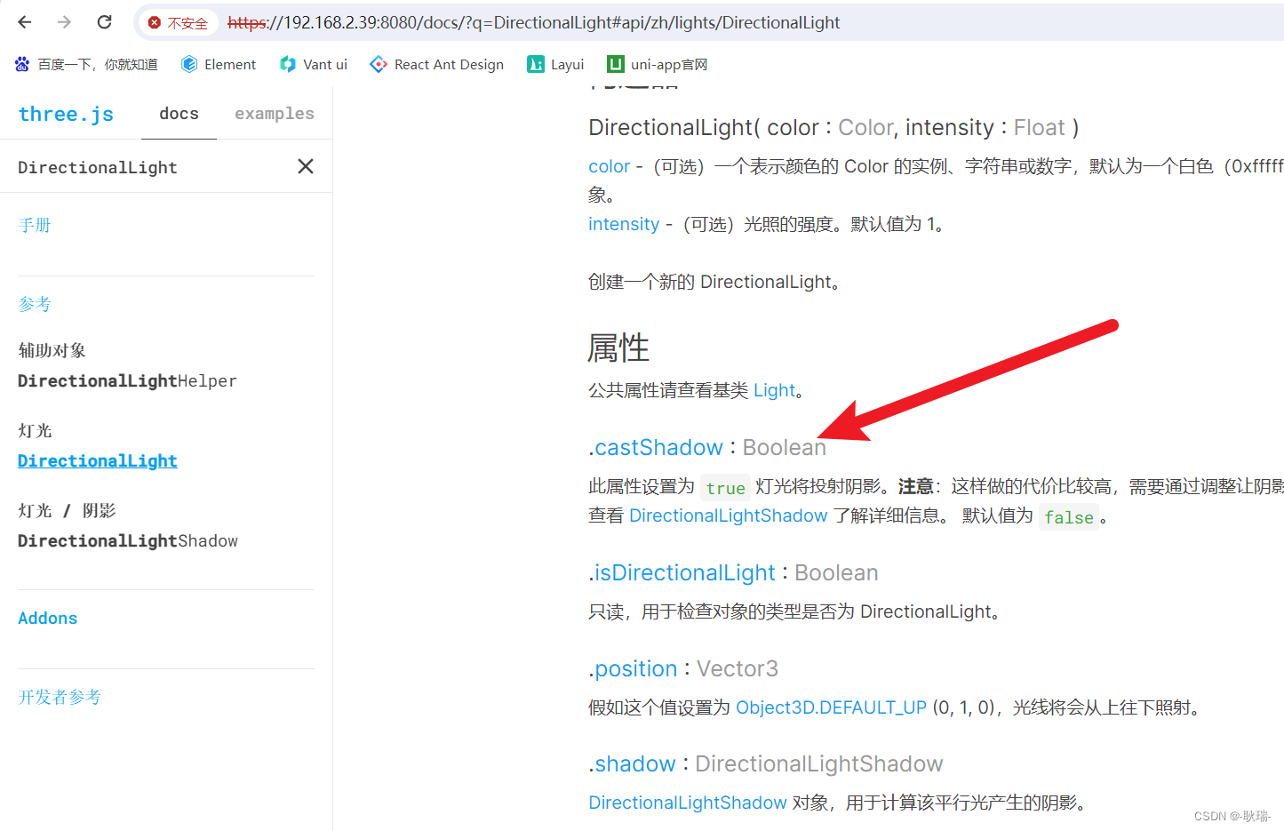Click Boolean type beside .isDirectionalLight

(x=836, y=572)
